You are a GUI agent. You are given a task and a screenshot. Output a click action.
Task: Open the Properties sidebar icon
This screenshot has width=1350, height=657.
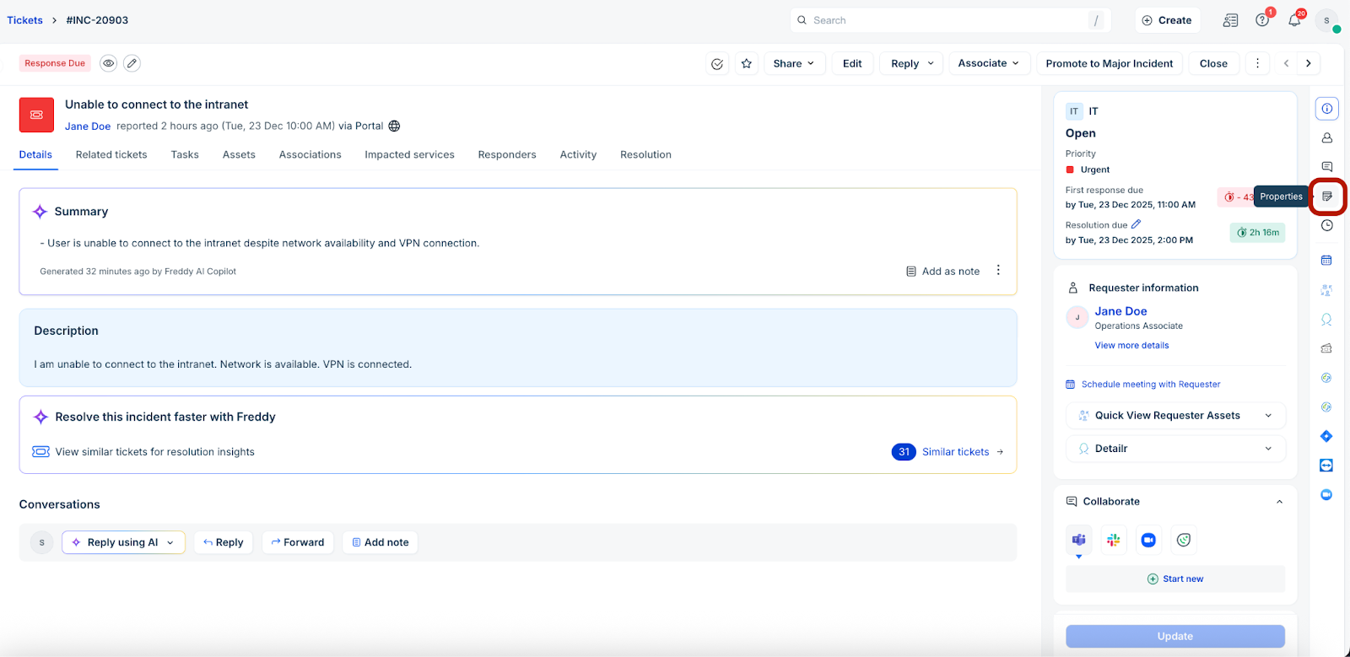pos(1327,197)
